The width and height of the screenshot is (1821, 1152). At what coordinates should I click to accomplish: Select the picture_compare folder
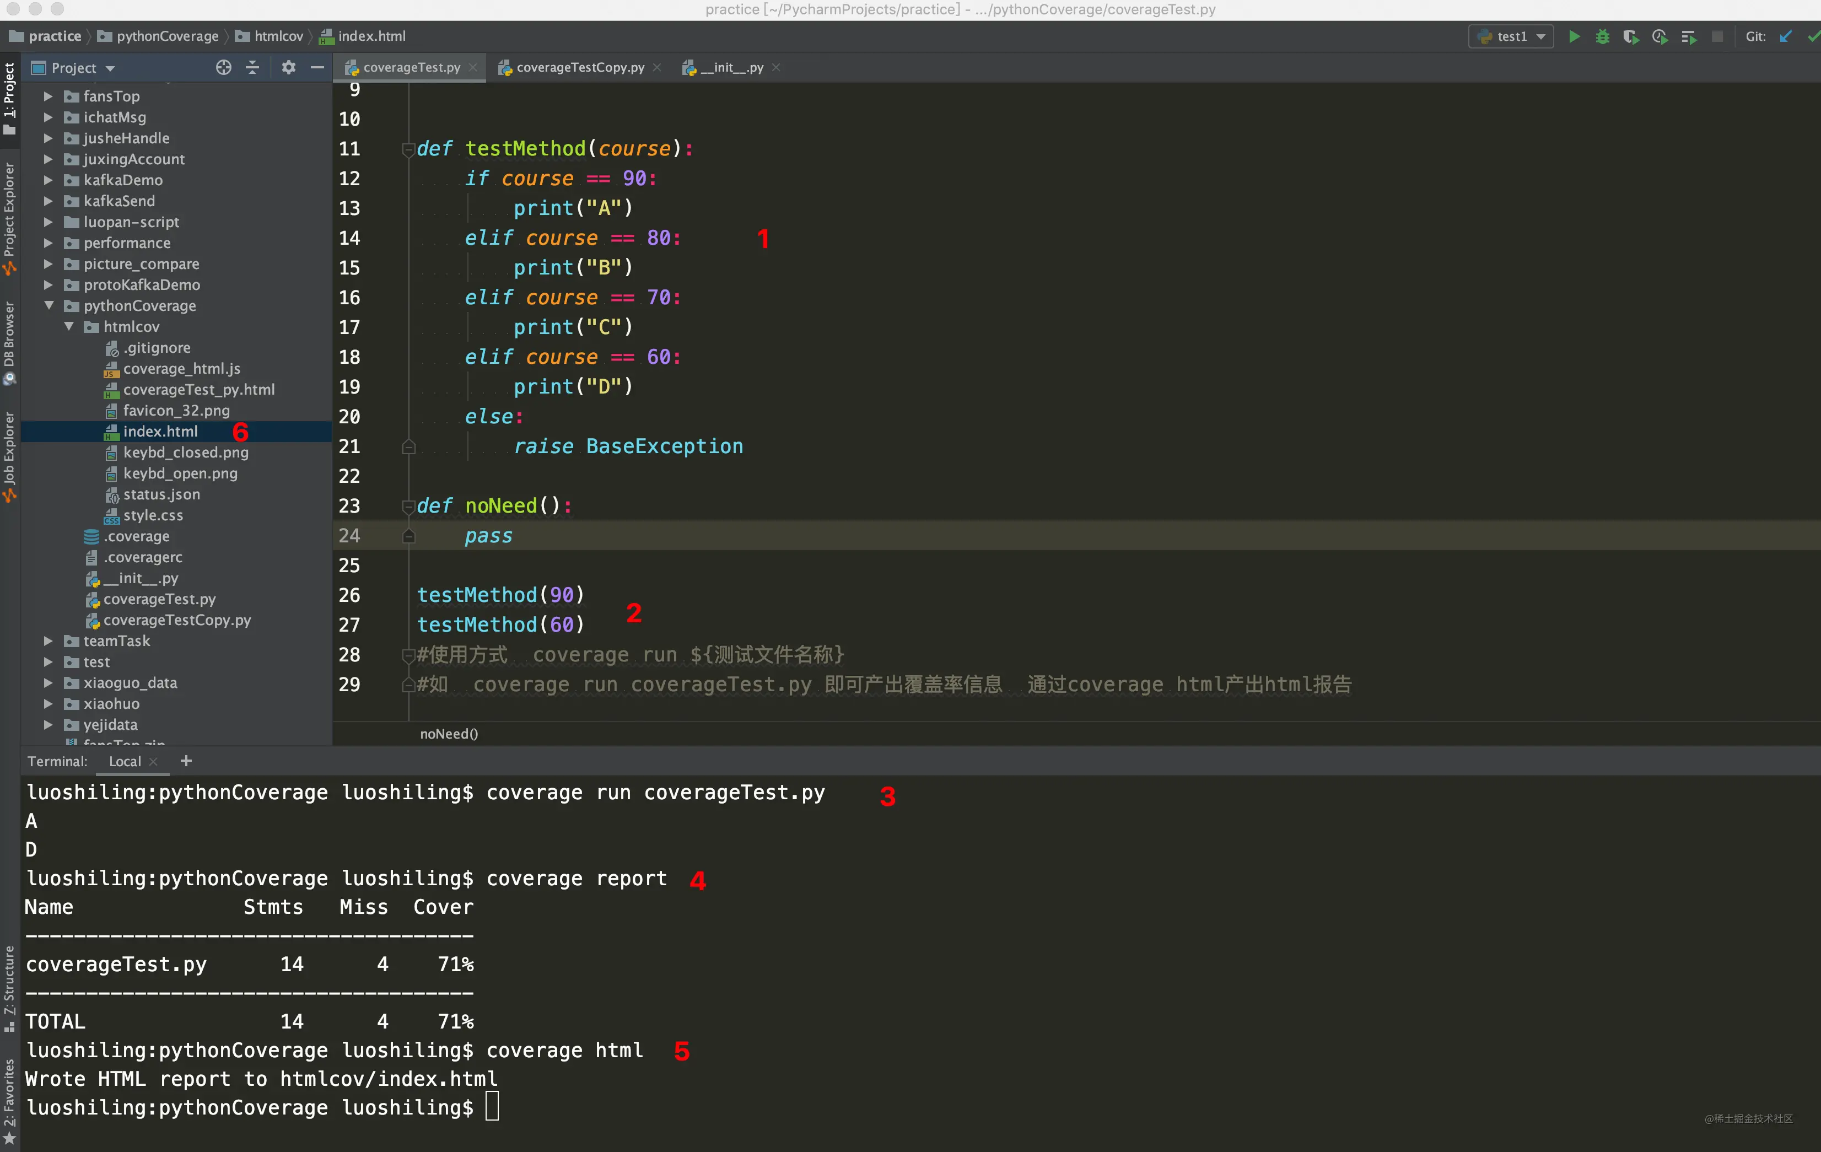tap(142, 264)
